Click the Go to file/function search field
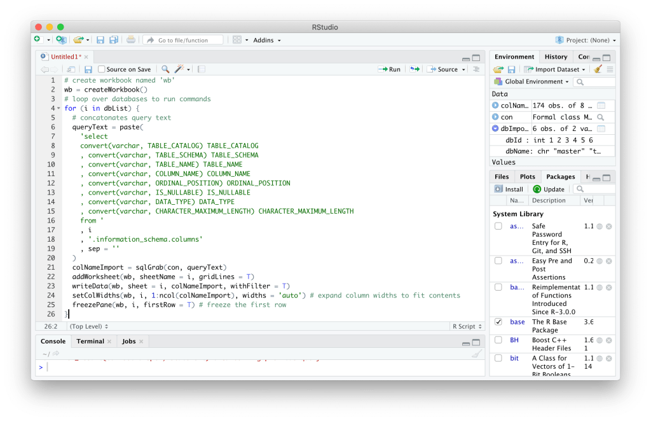Viewport: 651px width, 421px height. tap(183, 40)
